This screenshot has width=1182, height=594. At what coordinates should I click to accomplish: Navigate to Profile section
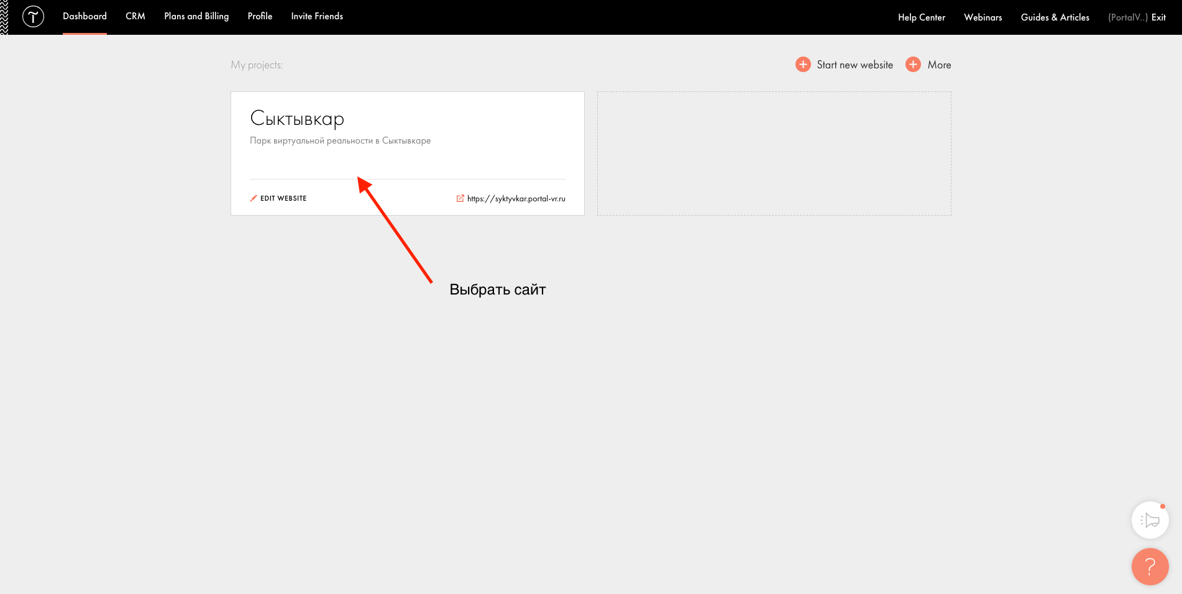point(260,16)
